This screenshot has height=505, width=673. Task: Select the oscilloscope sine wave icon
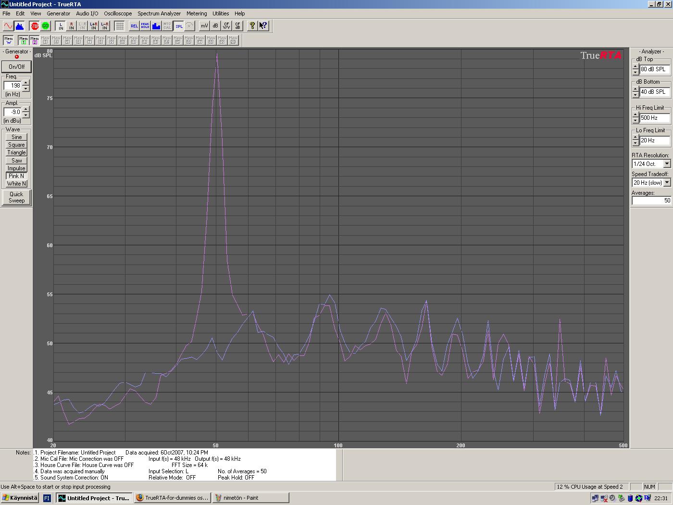[8, 26]
